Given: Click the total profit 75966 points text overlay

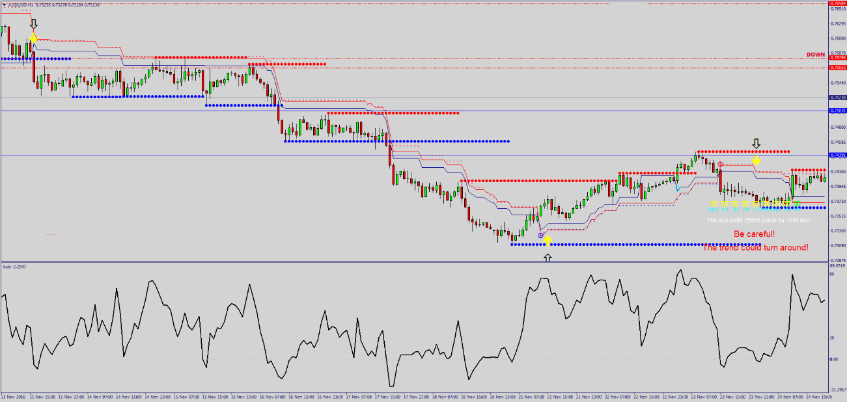Looking at the screenshot, I should pos(760,220).
